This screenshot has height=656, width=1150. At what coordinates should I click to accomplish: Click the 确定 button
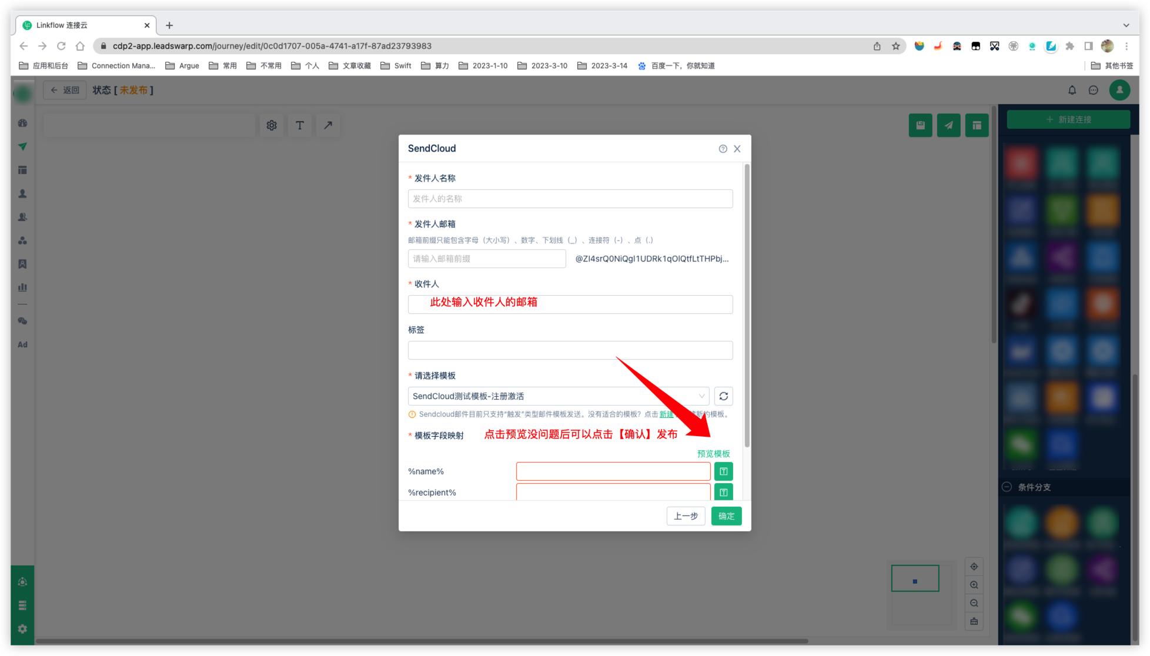(x=726, y=516)
